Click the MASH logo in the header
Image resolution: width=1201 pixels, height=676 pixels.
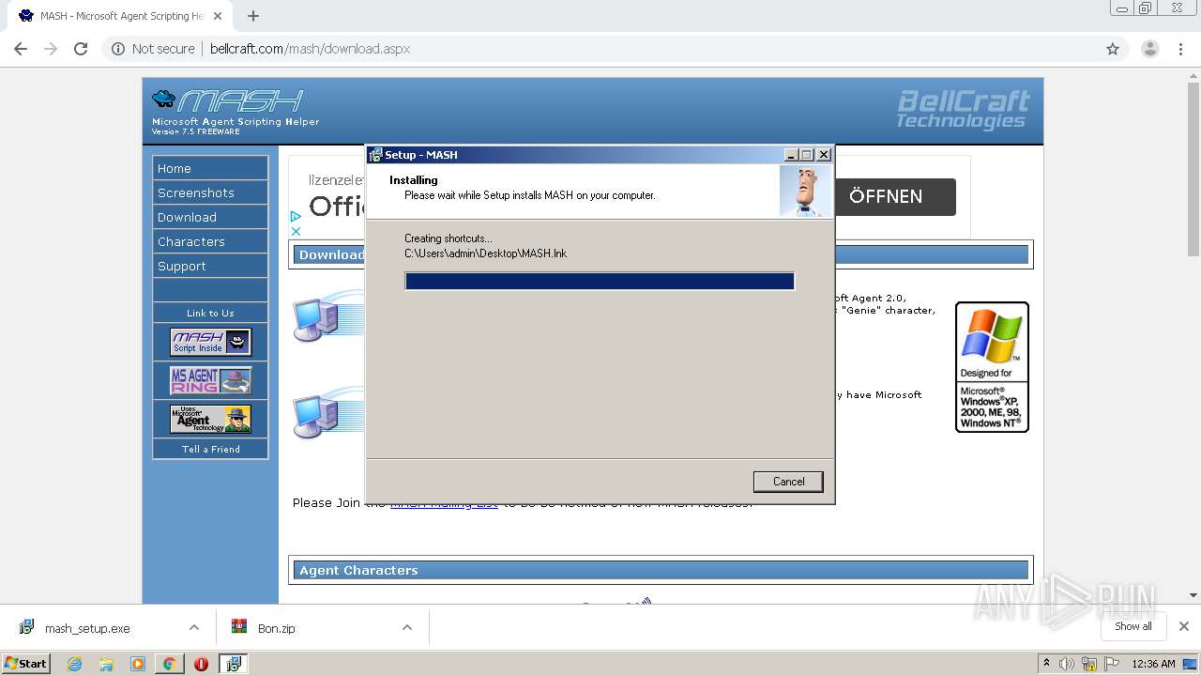(236, 111)
